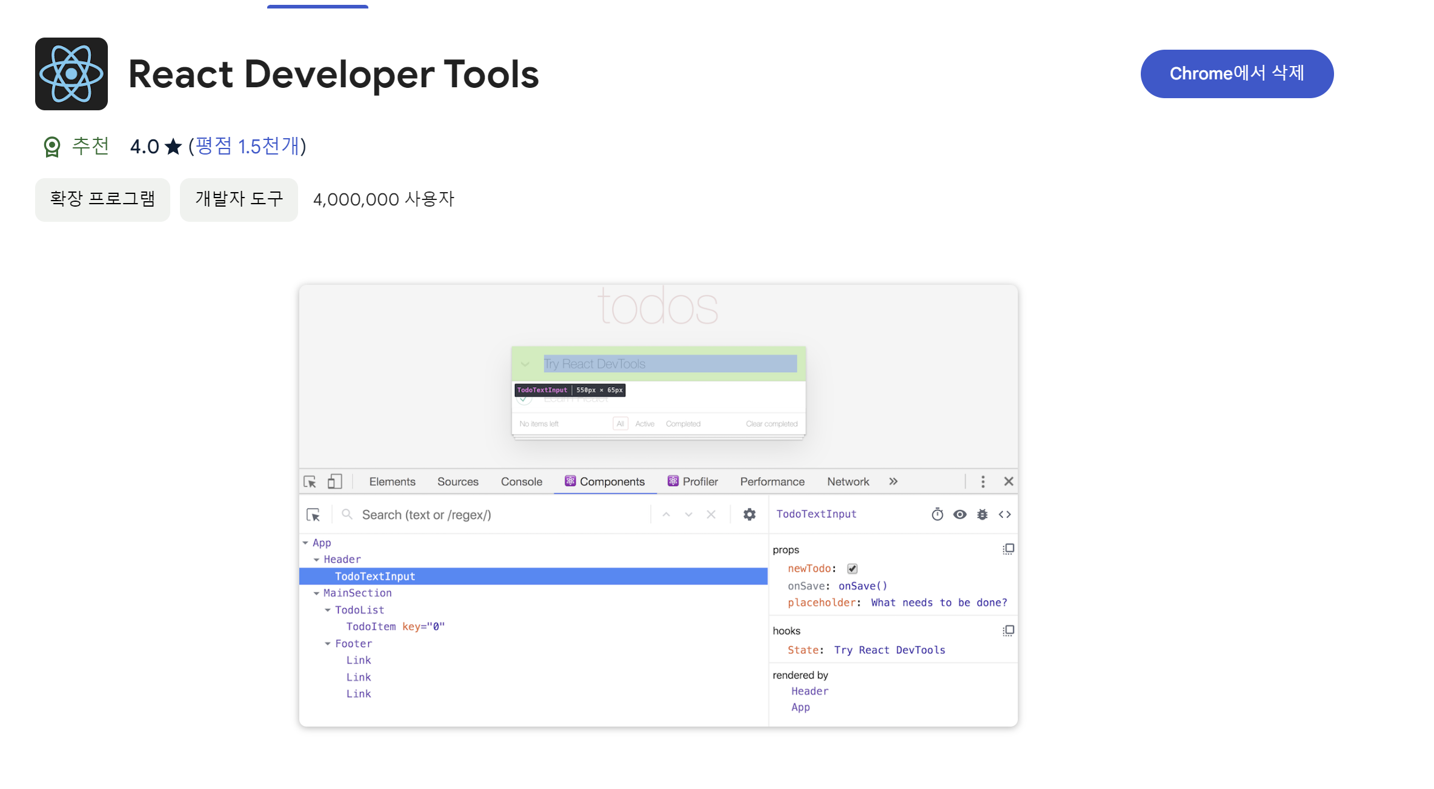Click the React Developer Tools atom logo
The image size is (1434, 789).
(x=71, y=74)
